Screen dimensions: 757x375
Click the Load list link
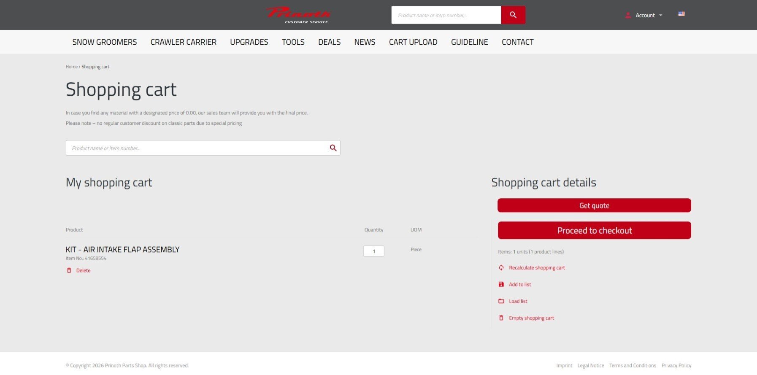pyautogui.click(x=518, y=301)
